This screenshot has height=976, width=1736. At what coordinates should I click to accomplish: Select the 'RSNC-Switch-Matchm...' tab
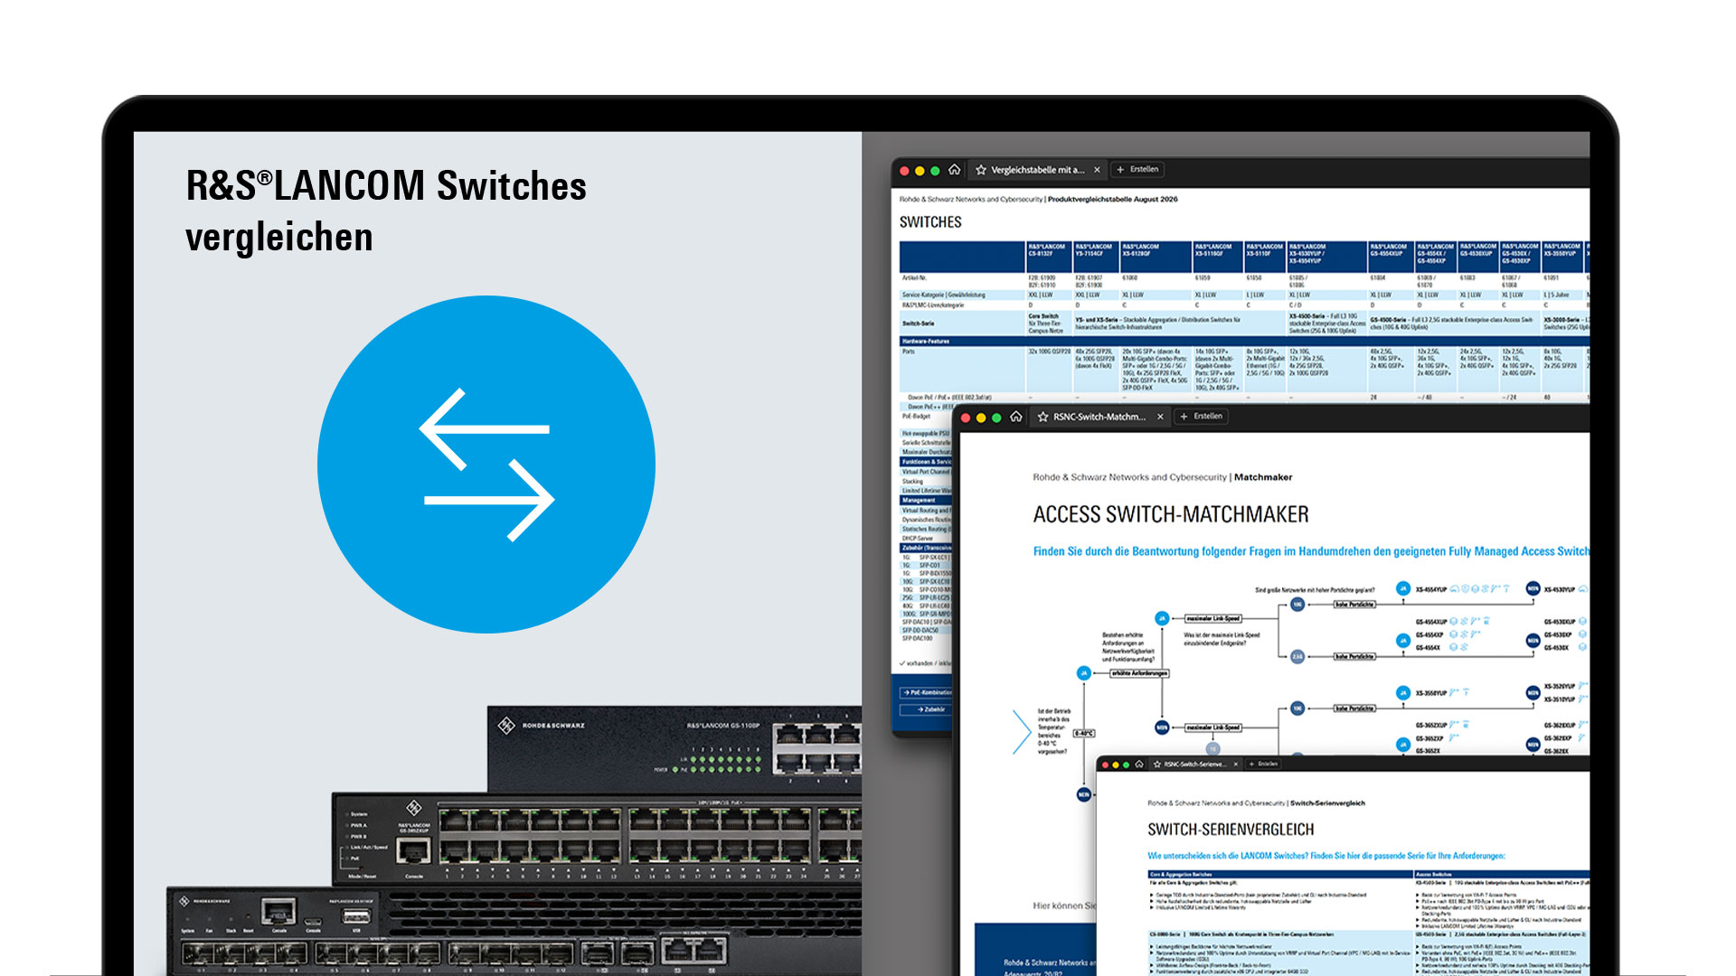pyautogui.click(x=1099, y=417)
